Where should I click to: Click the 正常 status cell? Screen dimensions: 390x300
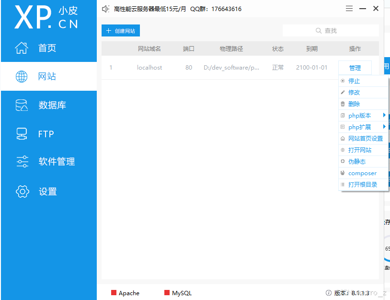[278, 68]
